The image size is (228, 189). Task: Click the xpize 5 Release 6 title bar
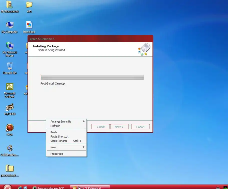point(90,39)
